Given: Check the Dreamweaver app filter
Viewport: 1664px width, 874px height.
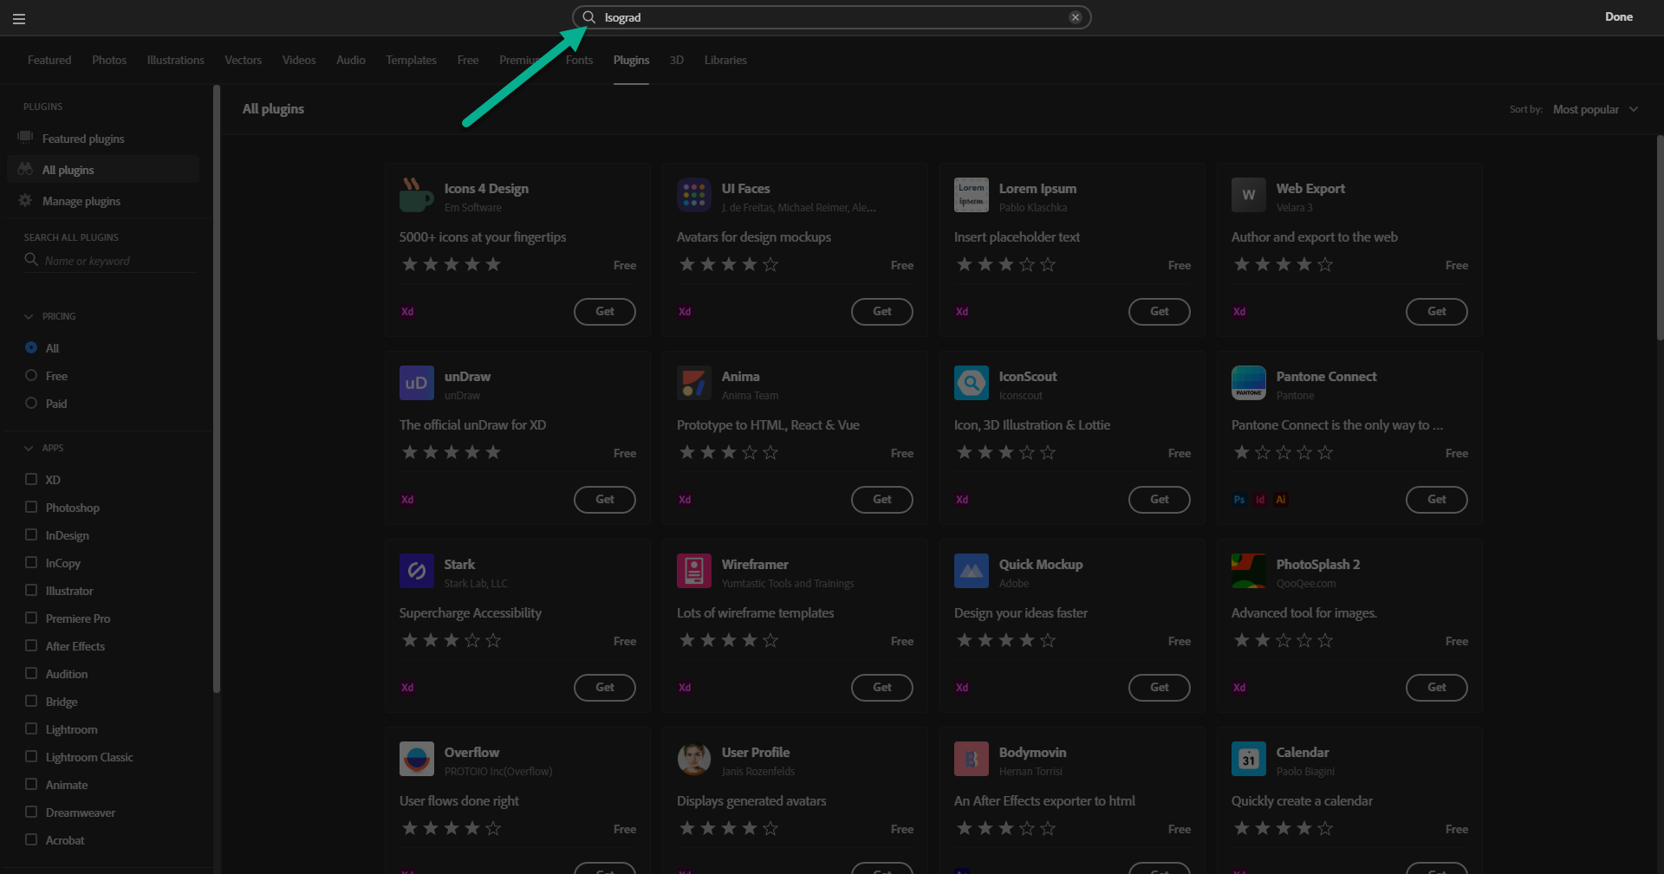Looking at the screenshot, I should pos(31,812).
